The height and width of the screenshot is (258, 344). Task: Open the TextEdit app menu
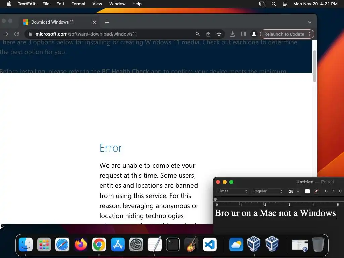[x=27, y=4]
